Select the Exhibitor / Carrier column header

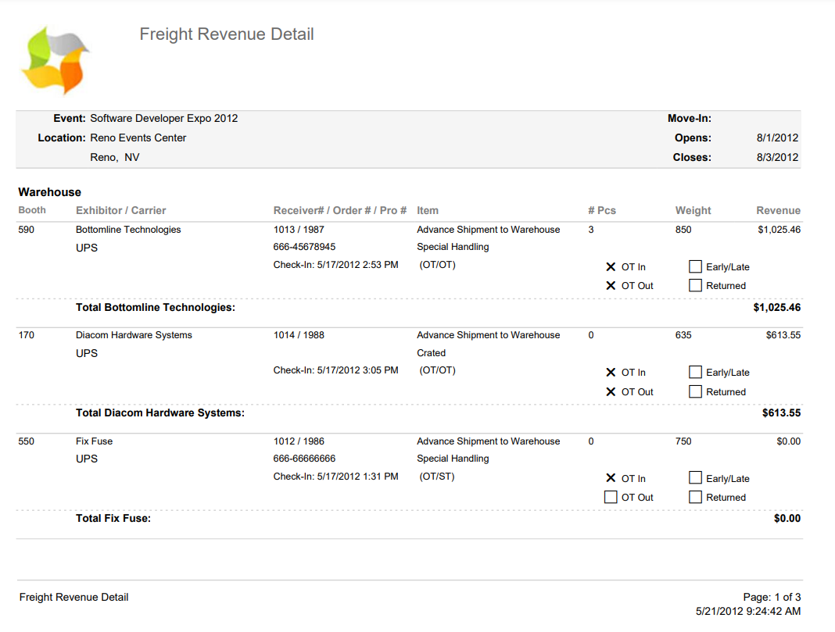point(120,210)
